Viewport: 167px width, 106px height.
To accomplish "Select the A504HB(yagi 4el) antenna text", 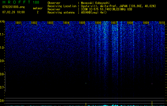I will coord(94,12).
